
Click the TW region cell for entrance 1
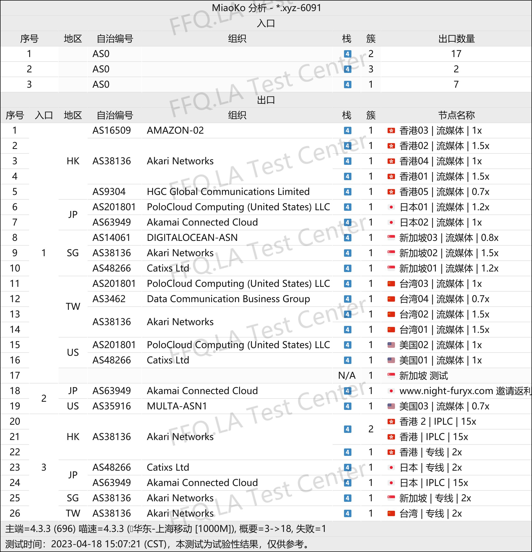click(x=73, y=307)
